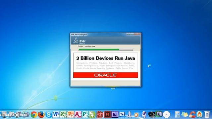Screen dimensions: 212x119
Task: Open the green-framed camera photo icon
Action: click(x=159, y=114)
